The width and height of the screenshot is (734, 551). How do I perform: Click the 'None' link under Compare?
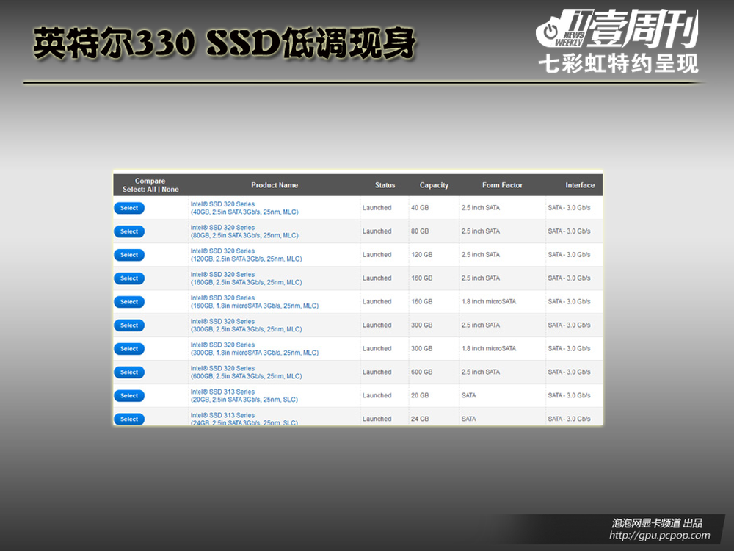point(170,190)
